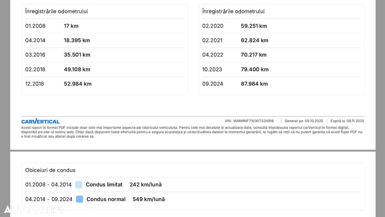Click the Obiceiuri de condus heading
This screenshot has height=217, width=385.
[x=50, y=170]
